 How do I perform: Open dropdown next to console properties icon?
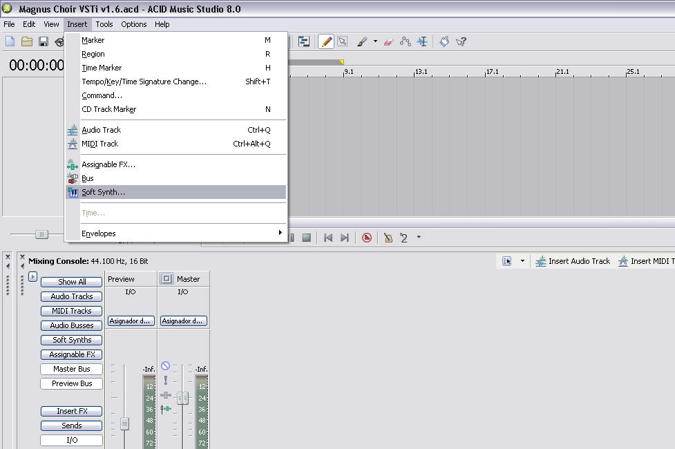(x=522, y=260)
